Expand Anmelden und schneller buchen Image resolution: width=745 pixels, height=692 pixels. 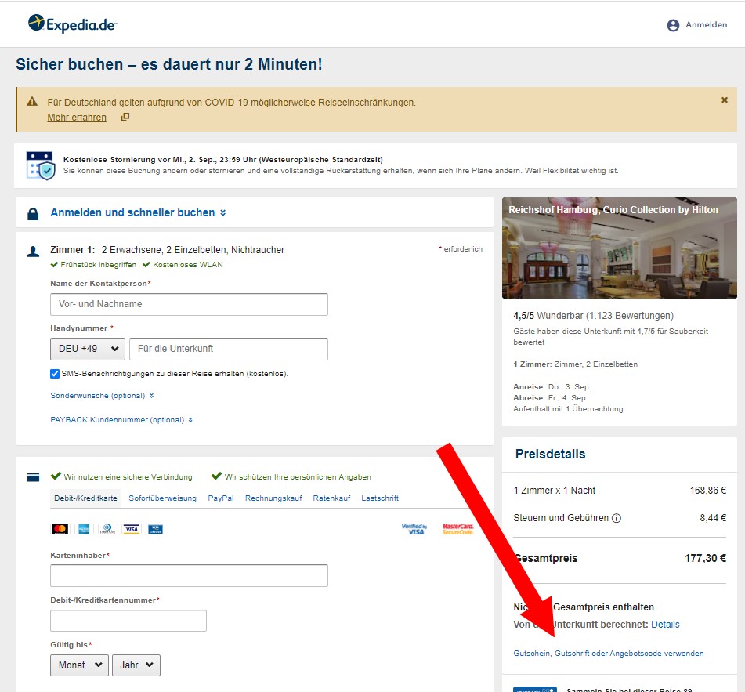(138, 212)
